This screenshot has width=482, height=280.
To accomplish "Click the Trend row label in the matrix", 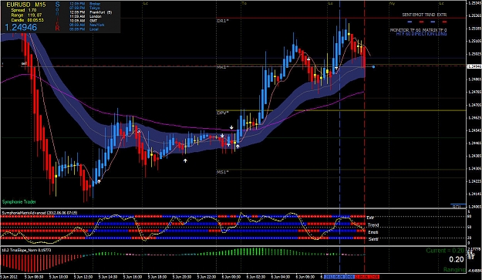I will [372, 225].
